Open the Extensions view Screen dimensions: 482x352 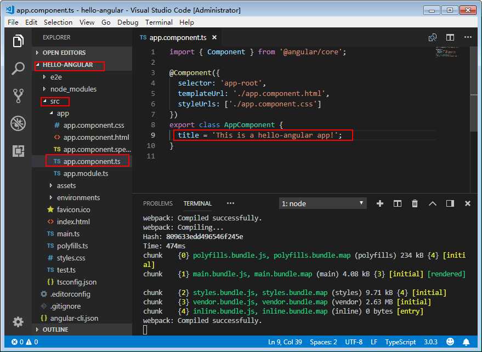tap(18, 151)
